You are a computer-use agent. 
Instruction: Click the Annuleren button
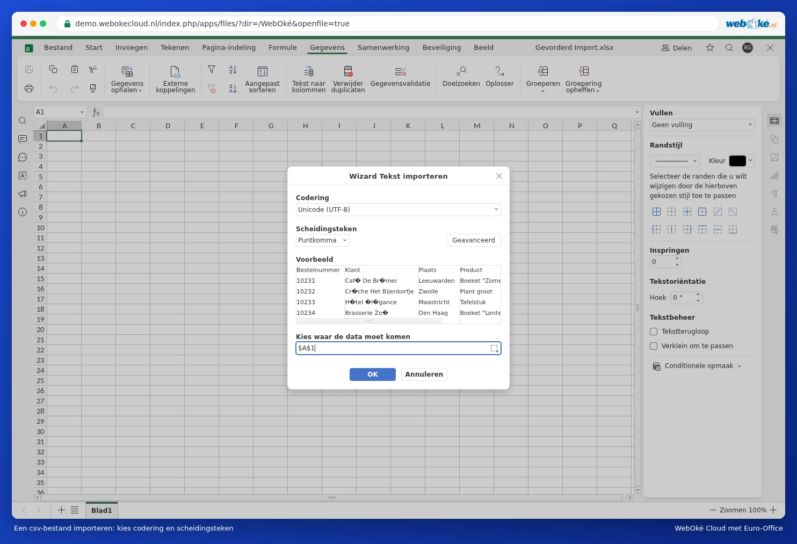coord(424,374)
